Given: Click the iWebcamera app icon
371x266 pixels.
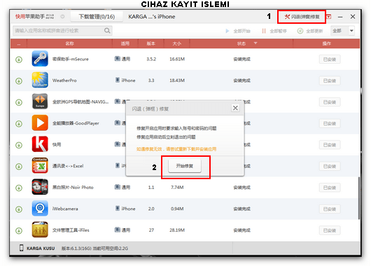Looking at the screenshot, I should pos(40,209).
